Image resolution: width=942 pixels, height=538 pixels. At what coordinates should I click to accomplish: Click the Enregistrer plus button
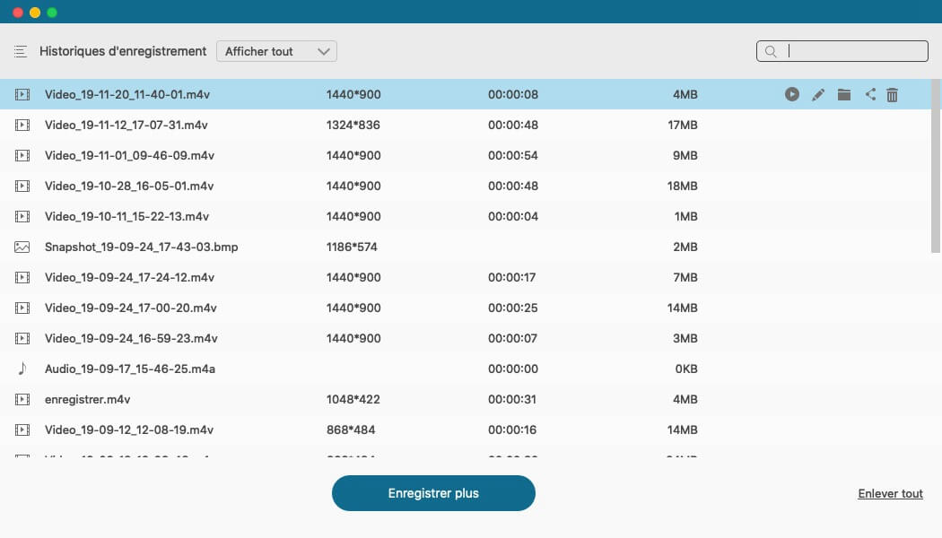[x=433, y=493]
